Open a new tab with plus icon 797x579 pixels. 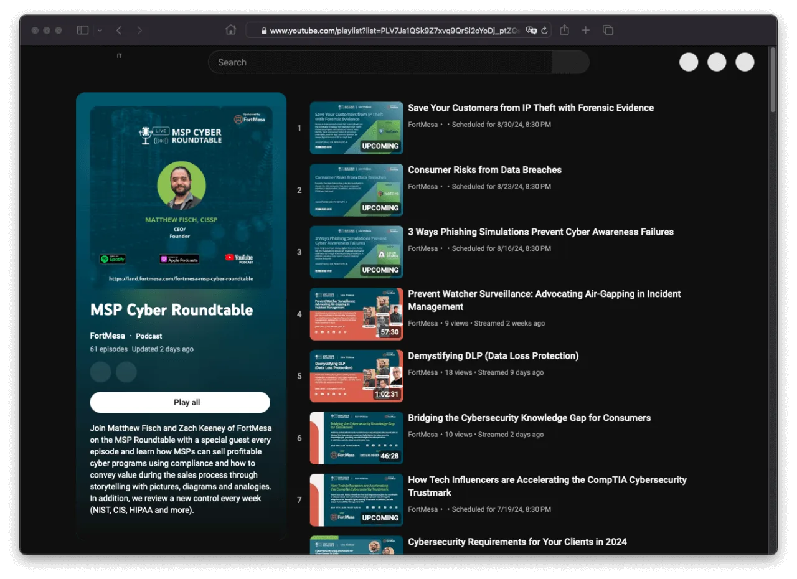586,30
